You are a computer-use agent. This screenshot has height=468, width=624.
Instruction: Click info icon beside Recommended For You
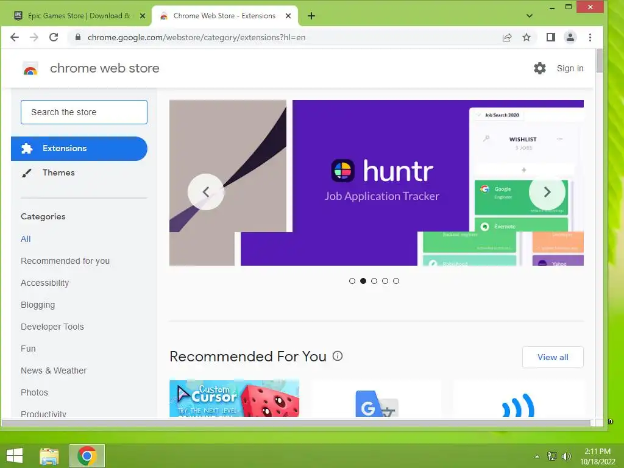(338, 356)
